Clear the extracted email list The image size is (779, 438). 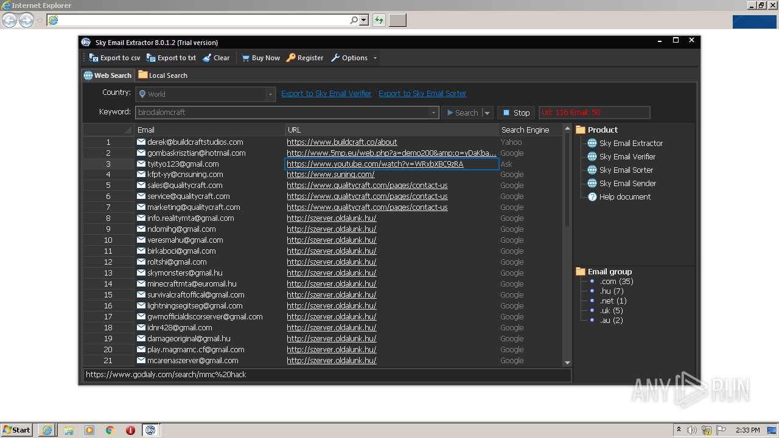(x=216, y=58)
